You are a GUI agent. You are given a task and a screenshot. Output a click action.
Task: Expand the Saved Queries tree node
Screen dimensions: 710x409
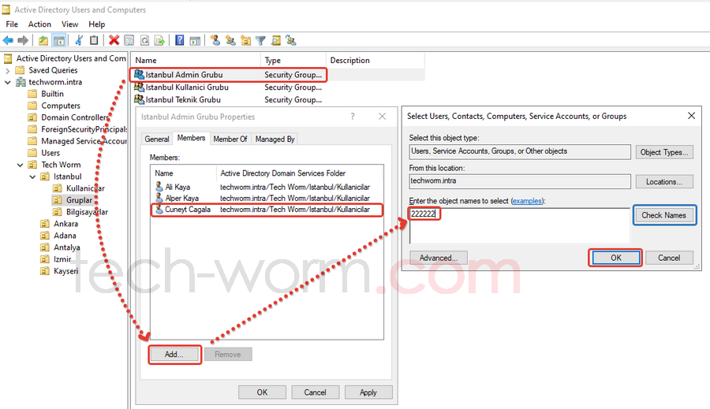tap(8, 70)
